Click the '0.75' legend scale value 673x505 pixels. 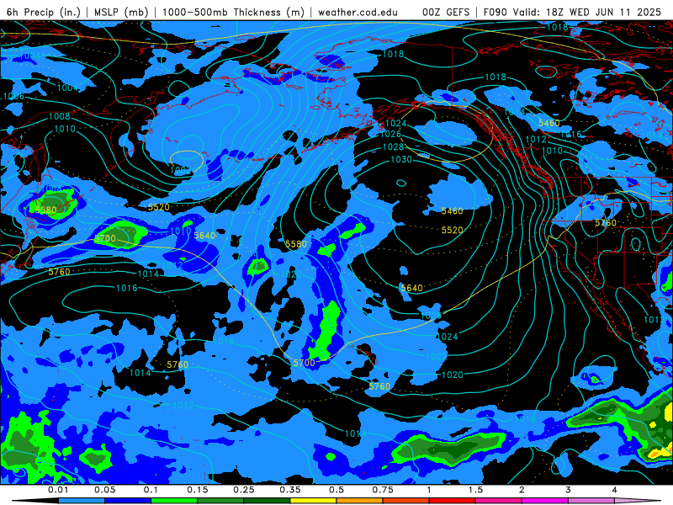(x=383, y=490)
